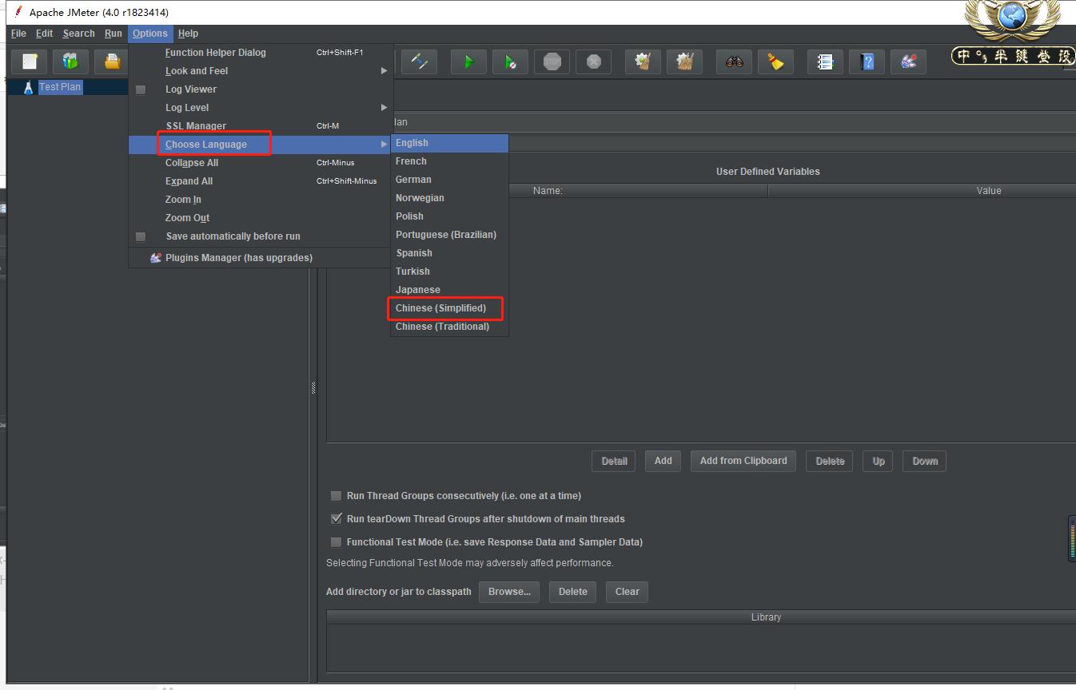Click the Help question mark icon
The width and height of the screenshot is (1076, 690).
tap(867, 61)
